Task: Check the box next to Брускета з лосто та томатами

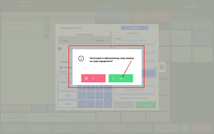Action: point(4,36)
